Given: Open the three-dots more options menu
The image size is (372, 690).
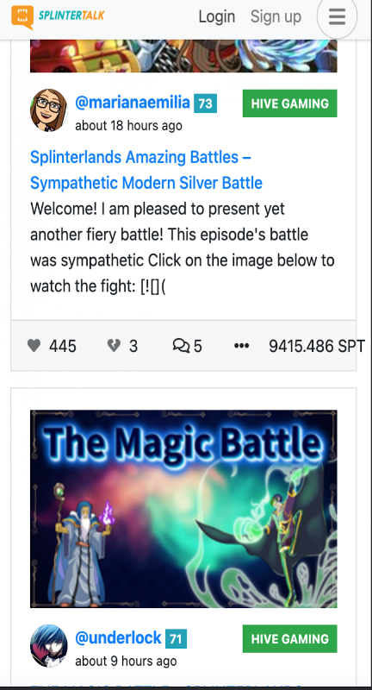Looking at the screenshot, I should [x=242, y=346].
